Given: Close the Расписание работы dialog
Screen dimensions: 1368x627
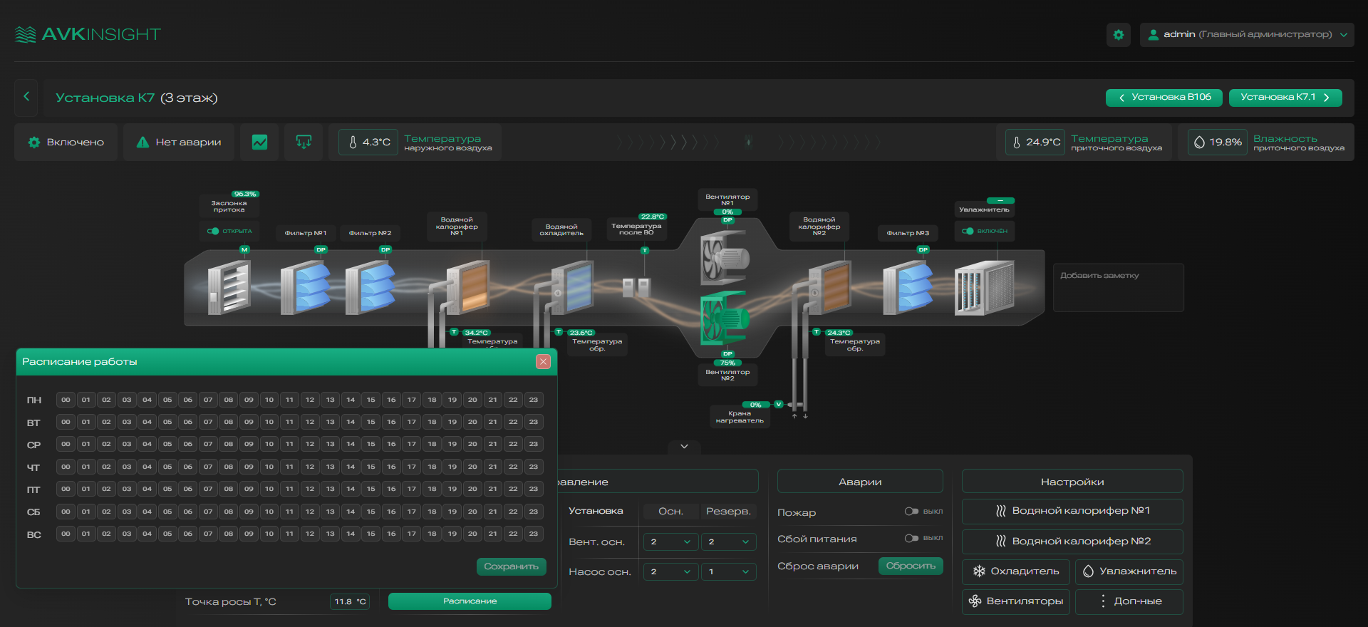Looking at the screenshot, I should pos(543,361).
